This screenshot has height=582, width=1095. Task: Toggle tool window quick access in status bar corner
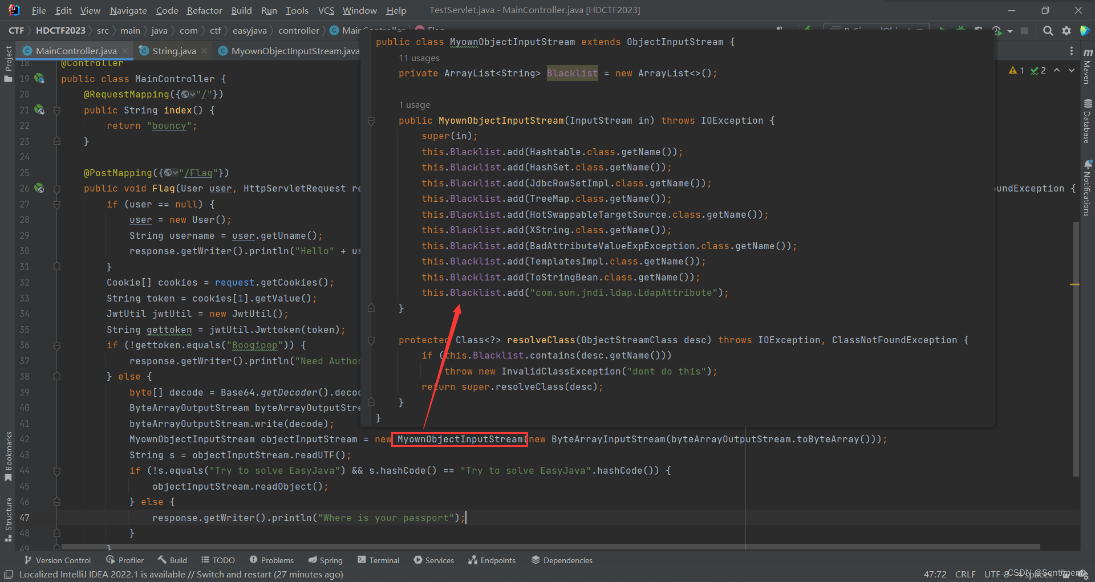[9, 575]
